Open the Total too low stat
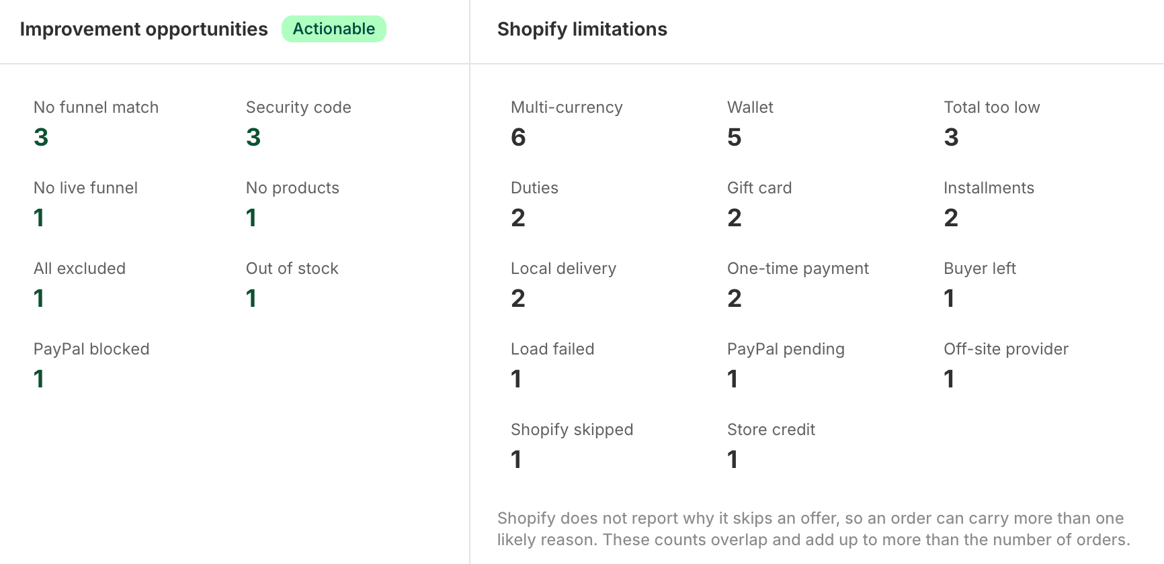1164x564 pixels. click(991, 124)
